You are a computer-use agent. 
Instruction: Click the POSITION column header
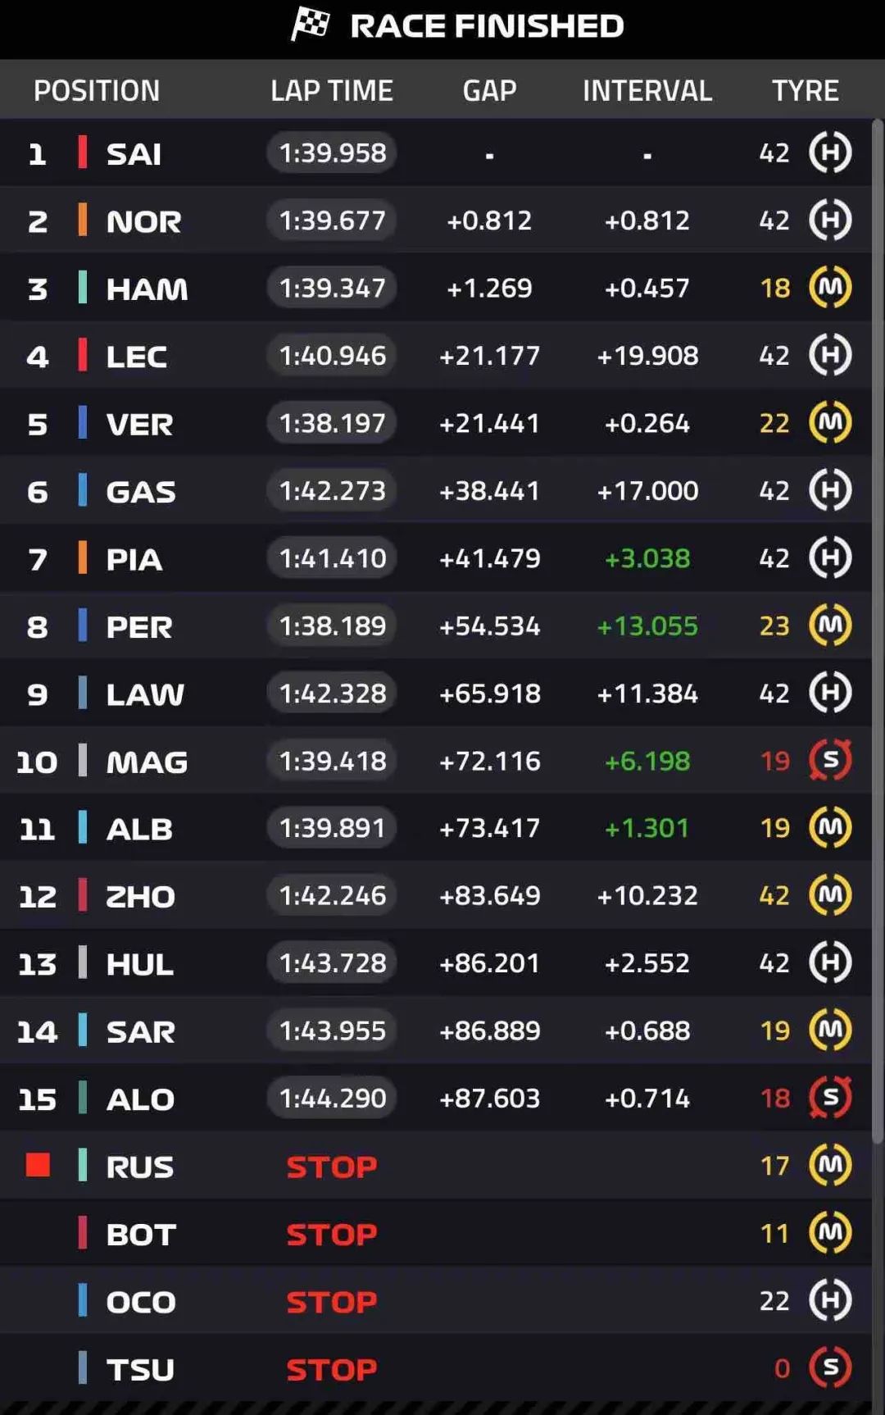tap(97, 90)
